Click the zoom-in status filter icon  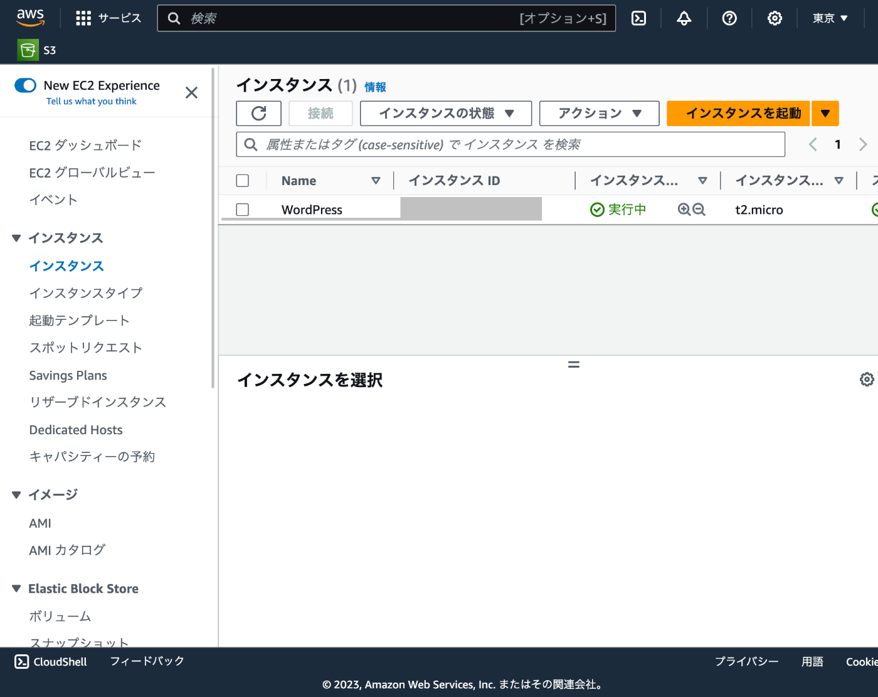pyautogui.click(x=684, y=210)
